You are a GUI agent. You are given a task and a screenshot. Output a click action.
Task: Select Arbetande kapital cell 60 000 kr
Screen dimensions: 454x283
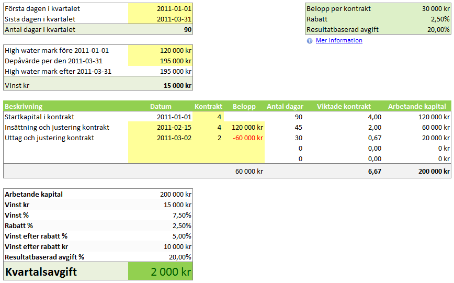(436, 127)
